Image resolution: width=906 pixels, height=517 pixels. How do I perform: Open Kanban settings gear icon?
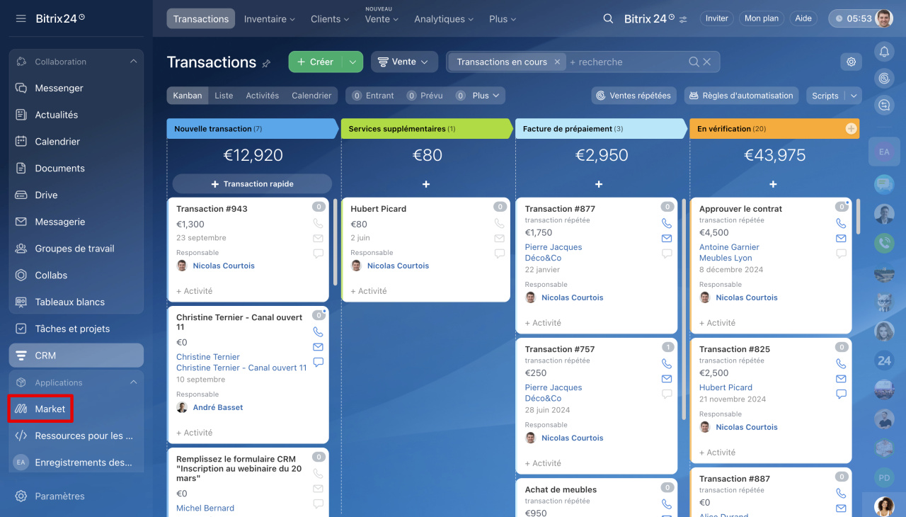pyautogui.click(x=851, y=62)
